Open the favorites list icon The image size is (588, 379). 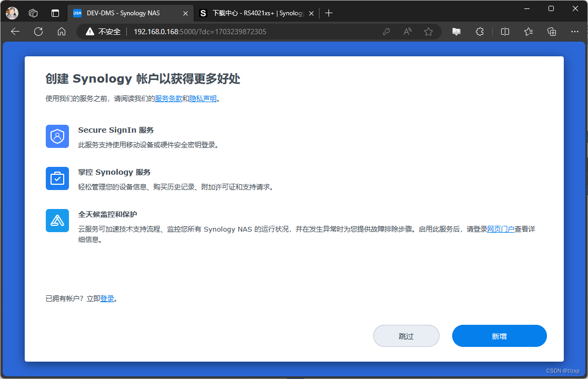tap(529, 32)
